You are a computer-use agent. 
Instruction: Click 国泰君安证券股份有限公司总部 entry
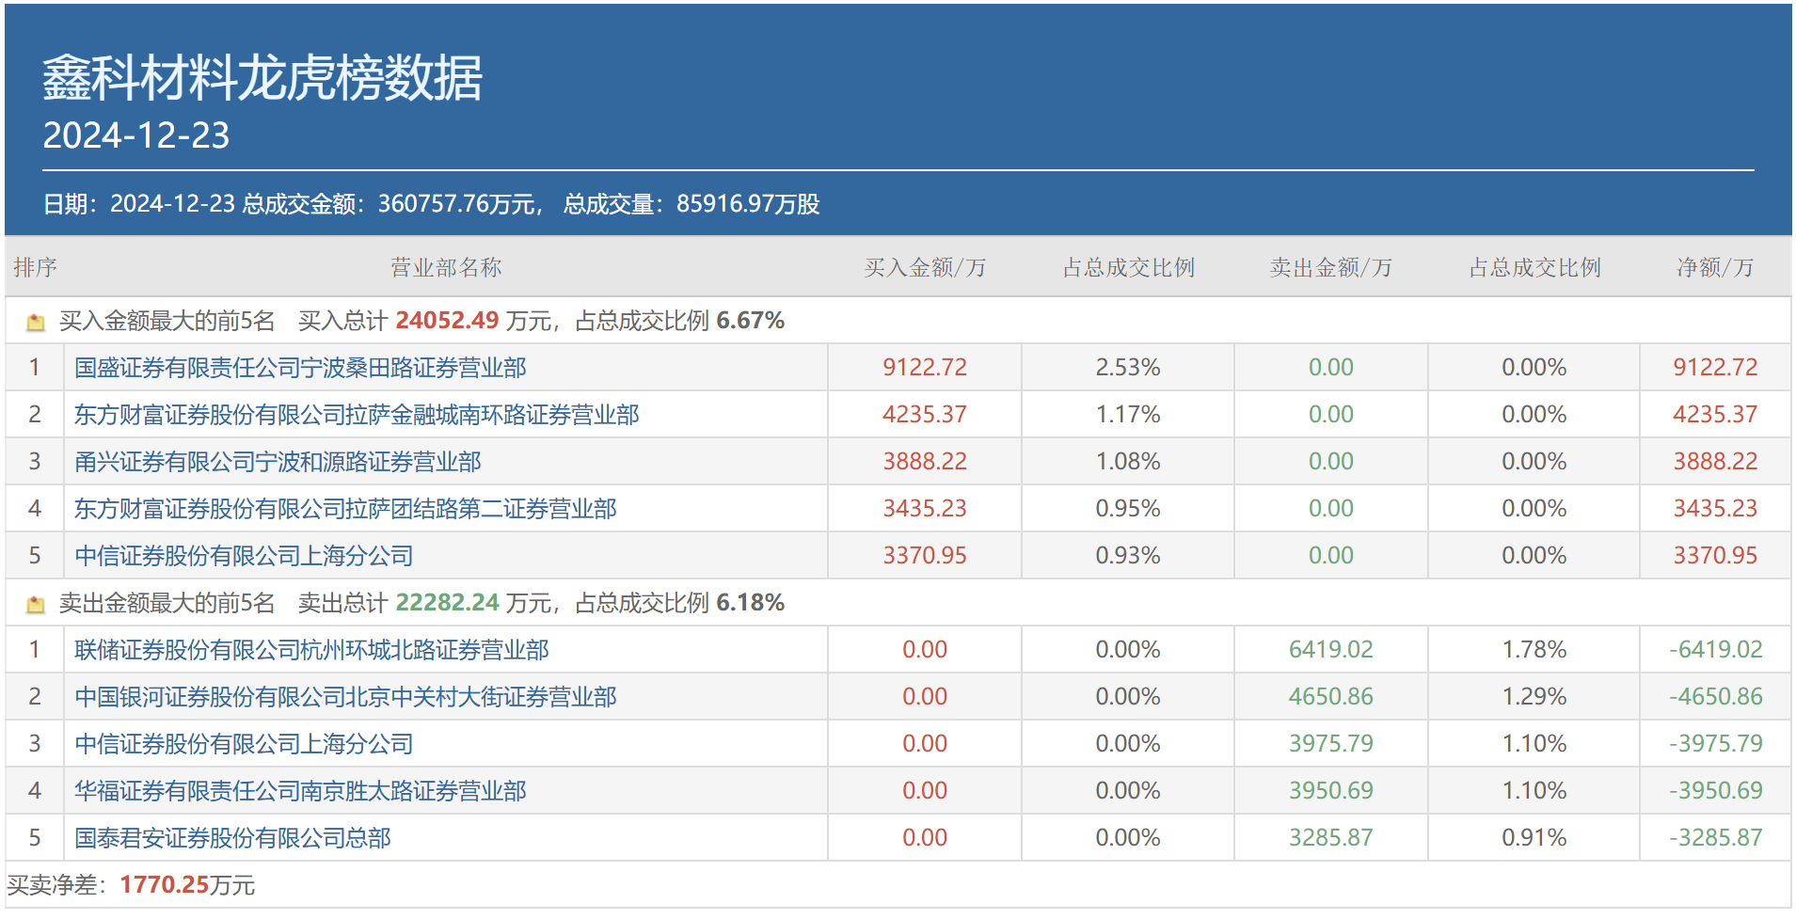click(x=232, y=837)
